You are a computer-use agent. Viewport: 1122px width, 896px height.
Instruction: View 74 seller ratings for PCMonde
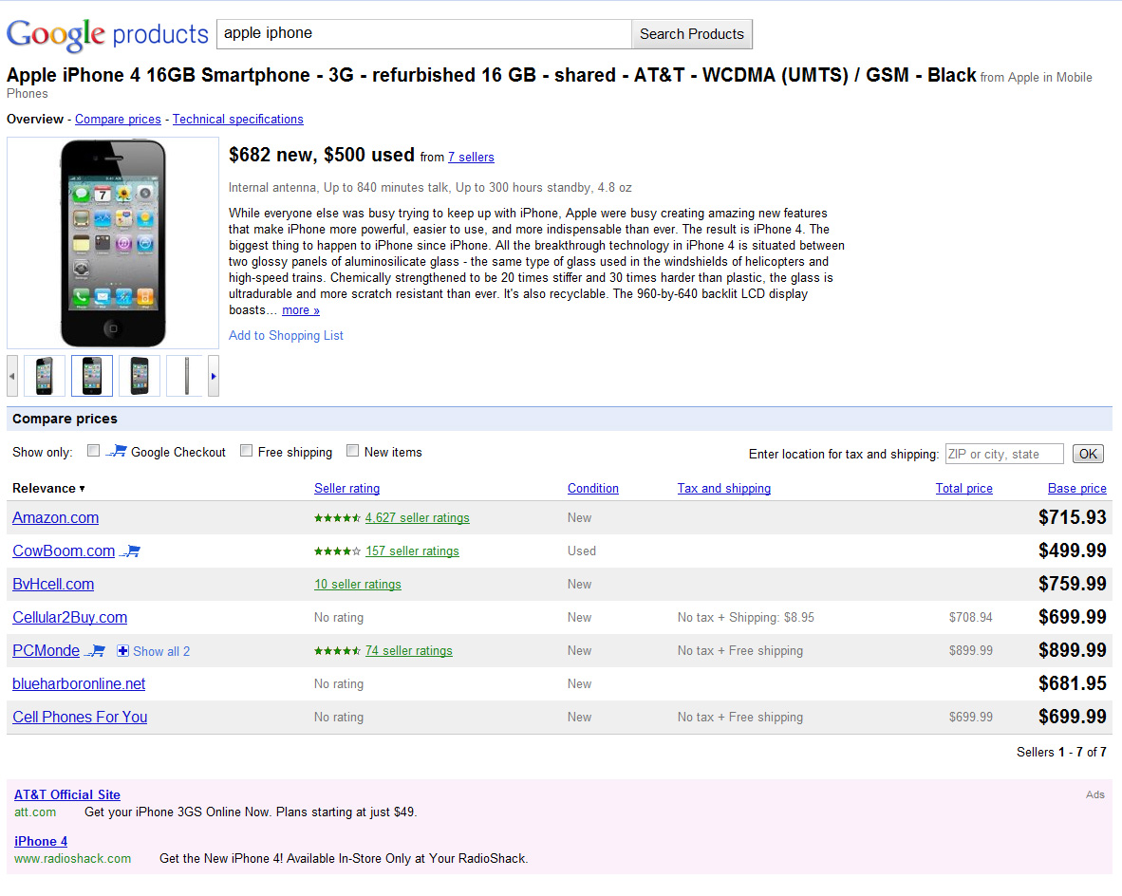coord(408,651)
